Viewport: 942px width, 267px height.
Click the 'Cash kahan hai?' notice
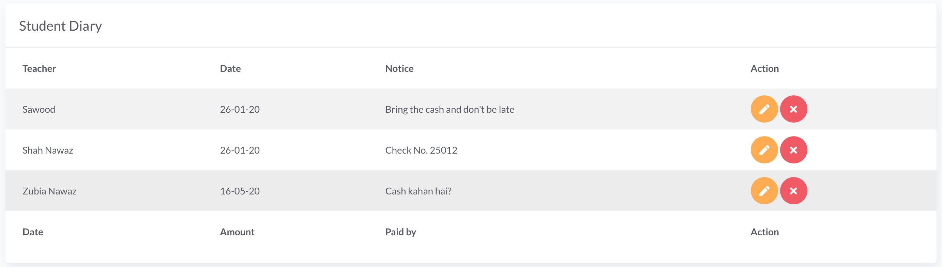[x=418, y=191]
